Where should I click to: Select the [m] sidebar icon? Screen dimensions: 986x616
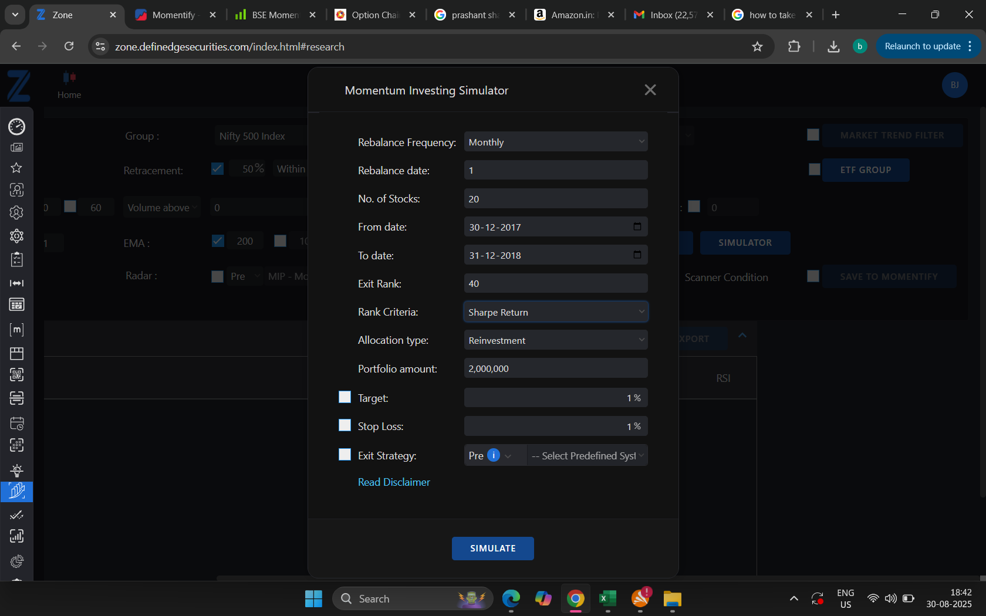coord(16,330)
